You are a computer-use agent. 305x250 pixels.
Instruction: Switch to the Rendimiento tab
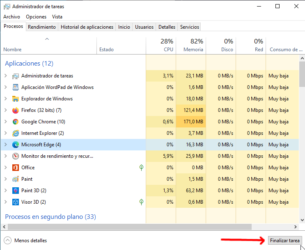(x=42, y=27)
